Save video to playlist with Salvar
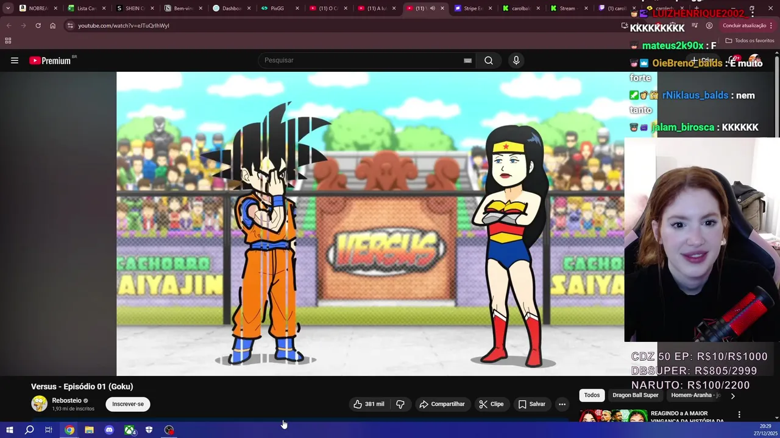 (531, 404)
